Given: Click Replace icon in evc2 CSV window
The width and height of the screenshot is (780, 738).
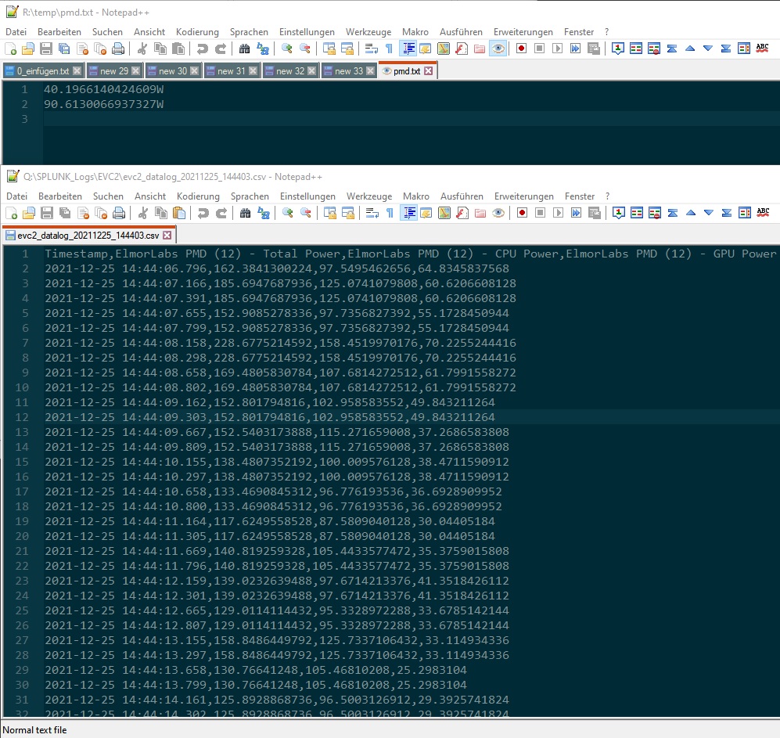Looking at the screenshot, I should [263, 213].
